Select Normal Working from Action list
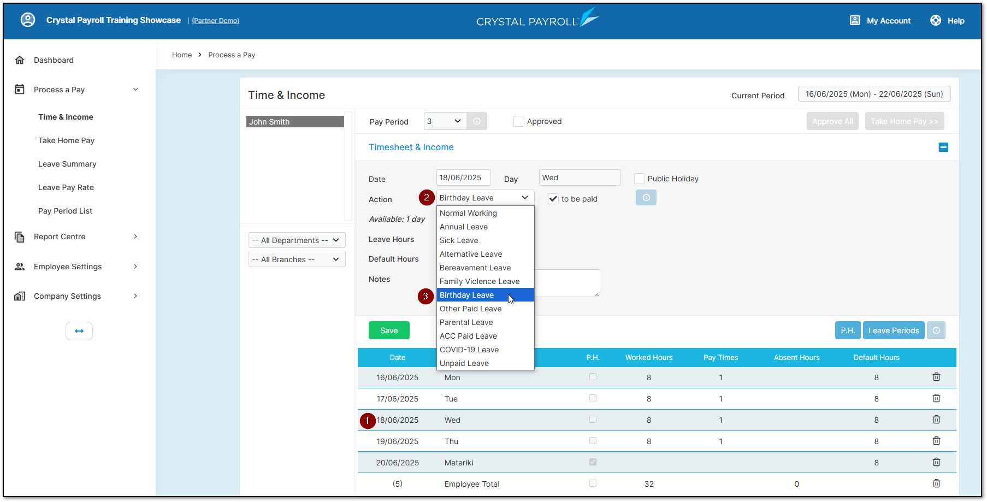The width and height of the screenshot is (987, 502). (485, 213)
